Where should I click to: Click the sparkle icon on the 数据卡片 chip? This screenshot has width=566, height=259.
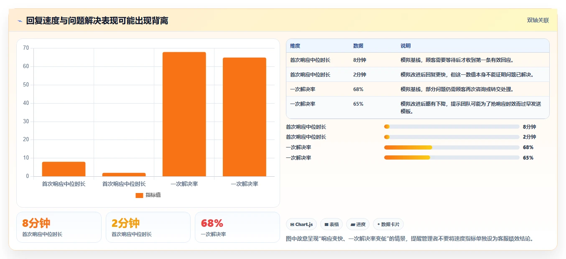(x=378, y=224)
